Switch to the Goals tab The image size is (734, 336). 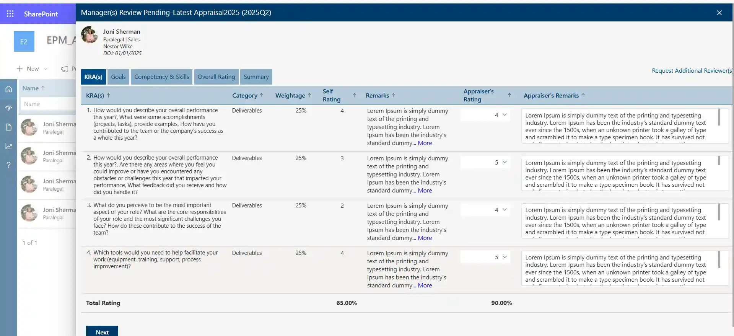[x=118, y=77]
